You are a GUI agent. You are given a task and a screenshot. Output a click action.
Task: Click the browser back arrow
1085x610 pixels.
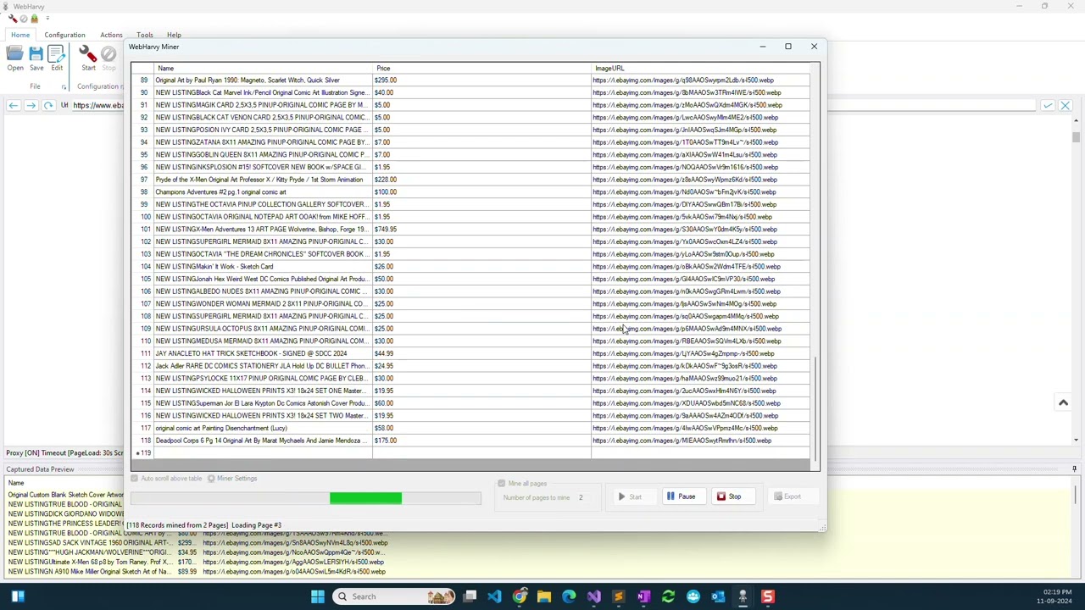(x=14, y=105)
